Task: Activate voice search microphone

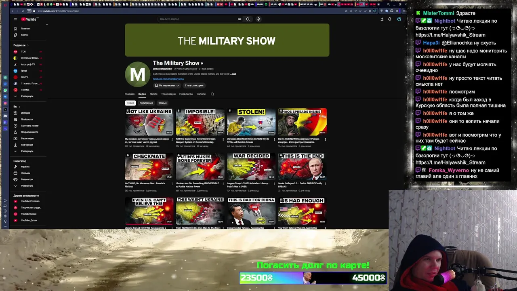Action: point(258,19)
